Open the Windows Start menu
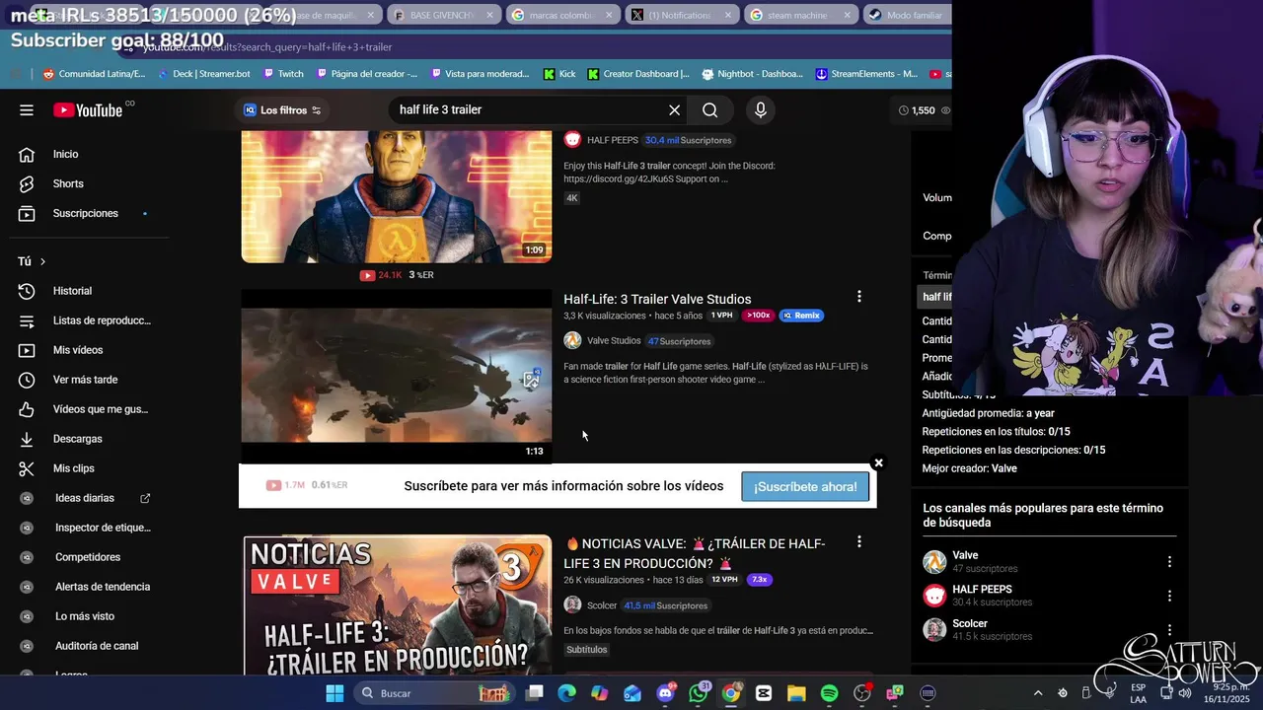The height and width of the screenshot is (710, 1263). pyautogui.click(x=334, y=693)
